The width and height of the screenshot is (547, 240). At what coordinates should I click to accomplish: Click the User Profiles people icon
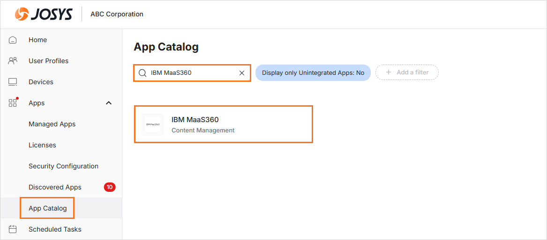(x=13, y=61)
